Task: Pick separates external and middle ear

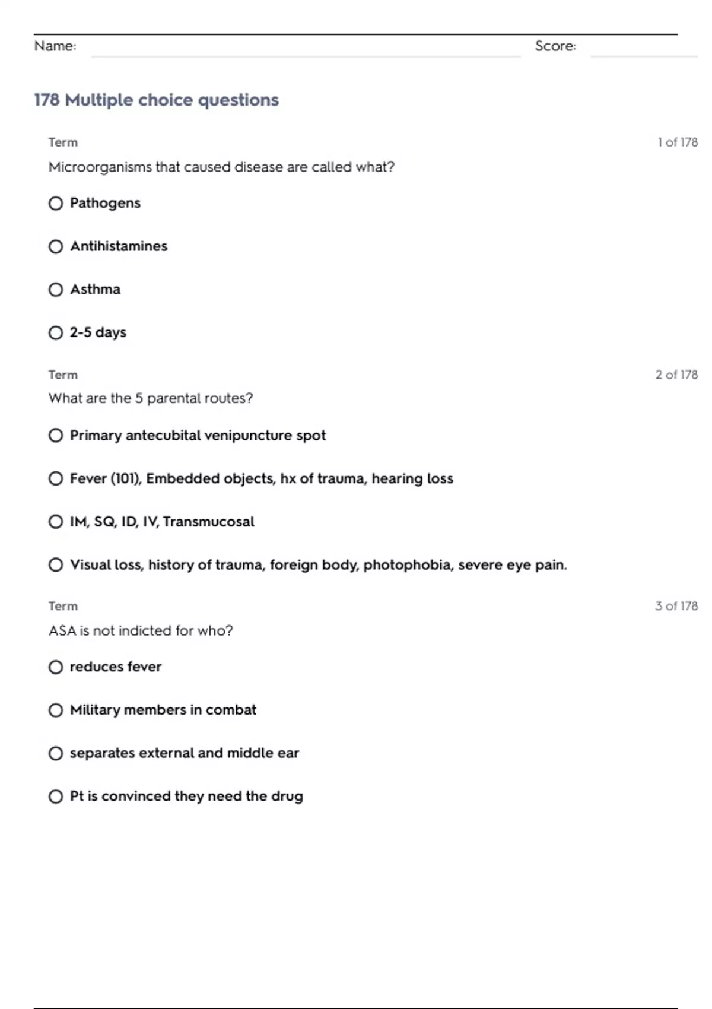Action: pos(56,753)
